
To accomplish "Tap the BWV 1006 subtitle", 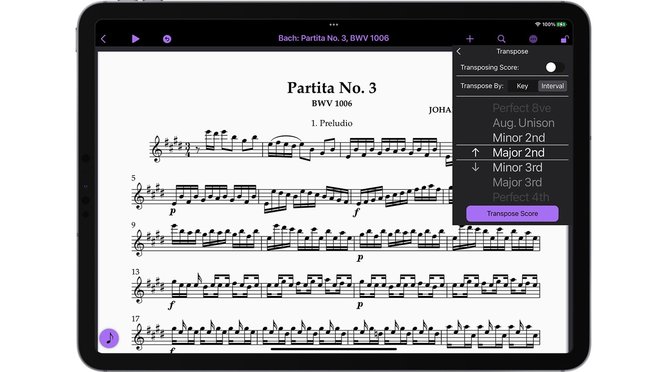I will tap(332, 104).
